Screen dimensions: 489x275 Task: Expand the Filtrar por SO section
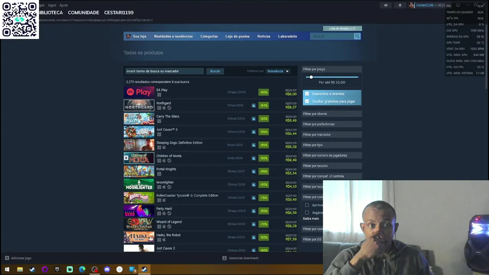click(312, 239)
